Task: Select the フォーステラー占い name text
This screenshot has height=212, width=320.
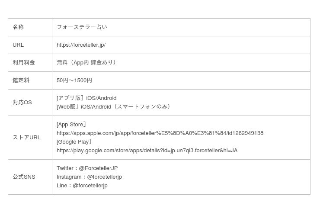Action: (82, 27)
